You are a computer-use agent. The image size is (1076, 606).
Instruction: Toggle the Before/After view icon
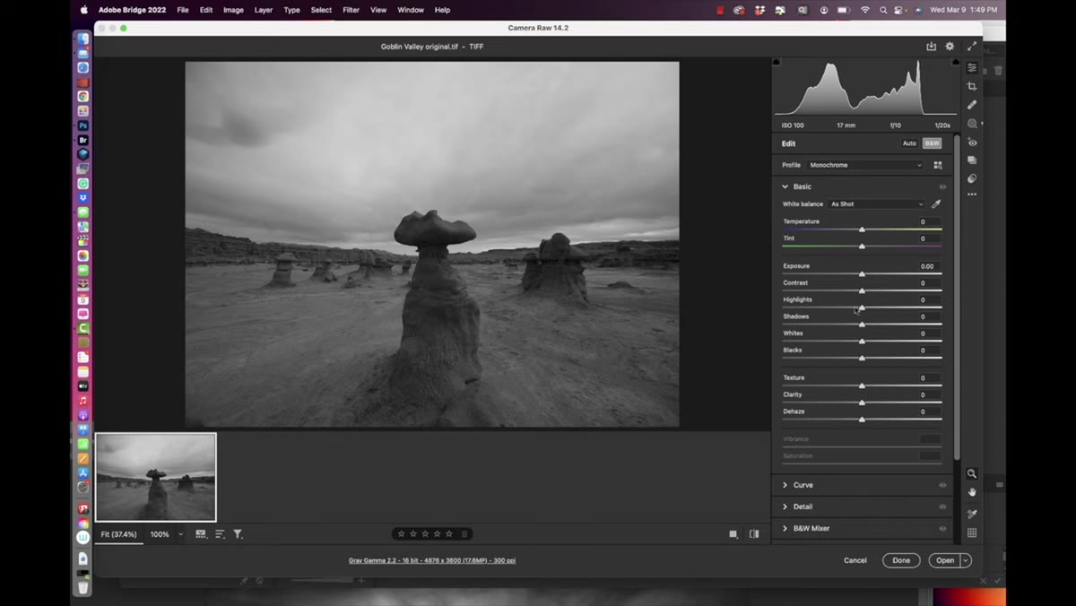(x=754, y=534)
